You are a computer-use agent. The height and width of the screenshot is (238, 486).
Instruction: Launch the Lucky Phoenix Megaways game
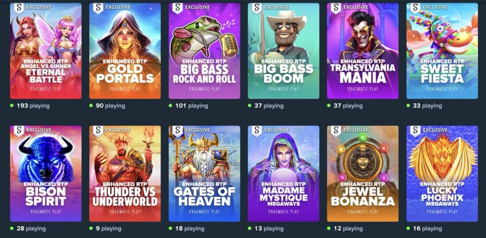(x=442, y=173)
